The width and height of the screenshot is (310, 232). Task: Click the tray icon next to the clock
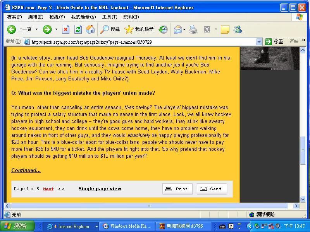coord(278,226)
